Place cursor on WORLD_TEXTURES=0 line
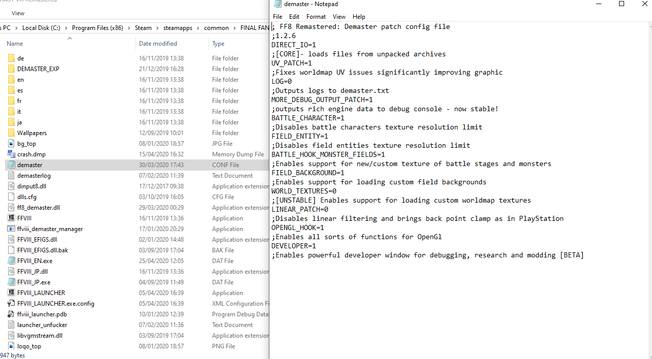 tap(304, 191)
